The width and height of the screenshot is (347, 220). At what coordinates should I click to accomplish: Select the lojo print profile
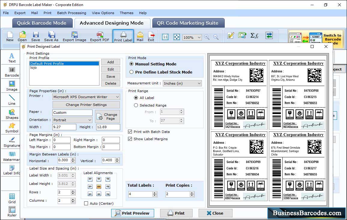point(64,68)
